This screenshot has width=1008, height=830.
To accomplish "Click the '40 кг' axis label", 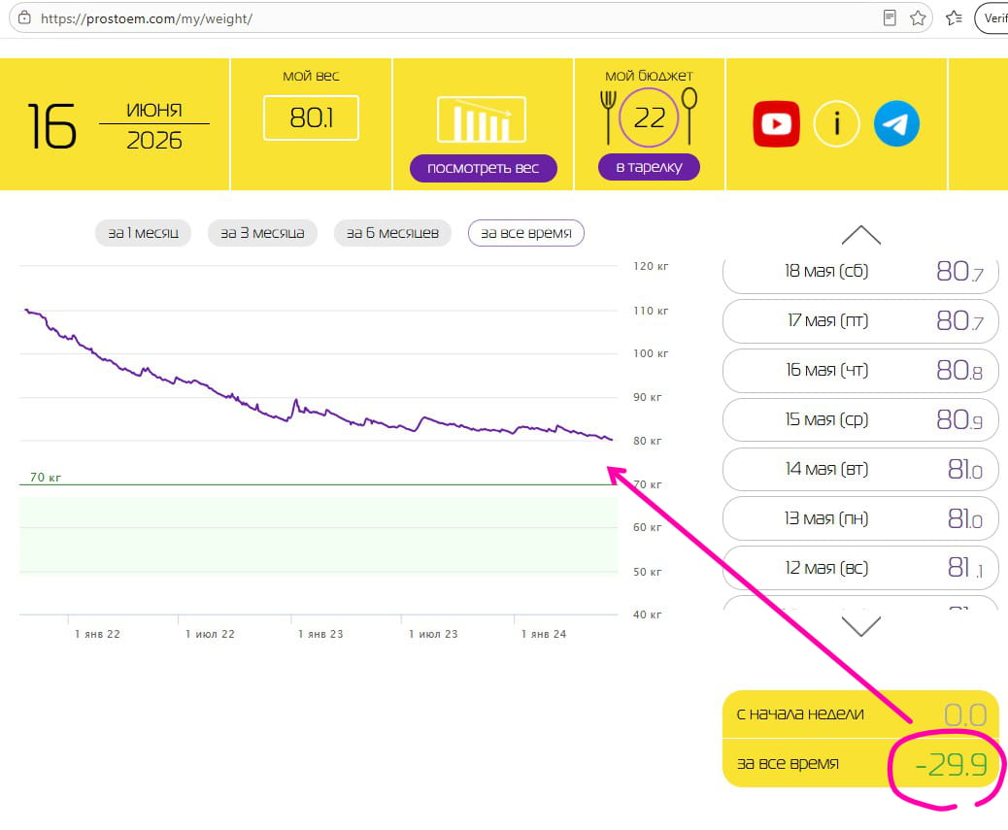I will click(648, 614).
